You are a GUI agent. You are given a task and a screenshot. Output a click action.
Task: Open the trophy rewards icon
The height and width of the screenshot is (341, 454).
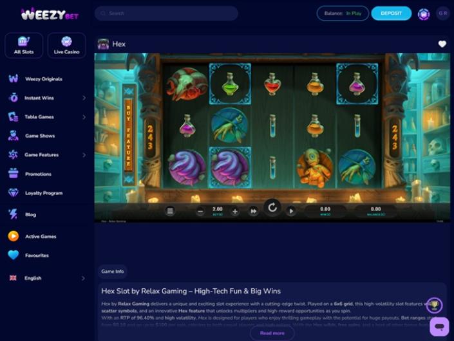point(434,305)
